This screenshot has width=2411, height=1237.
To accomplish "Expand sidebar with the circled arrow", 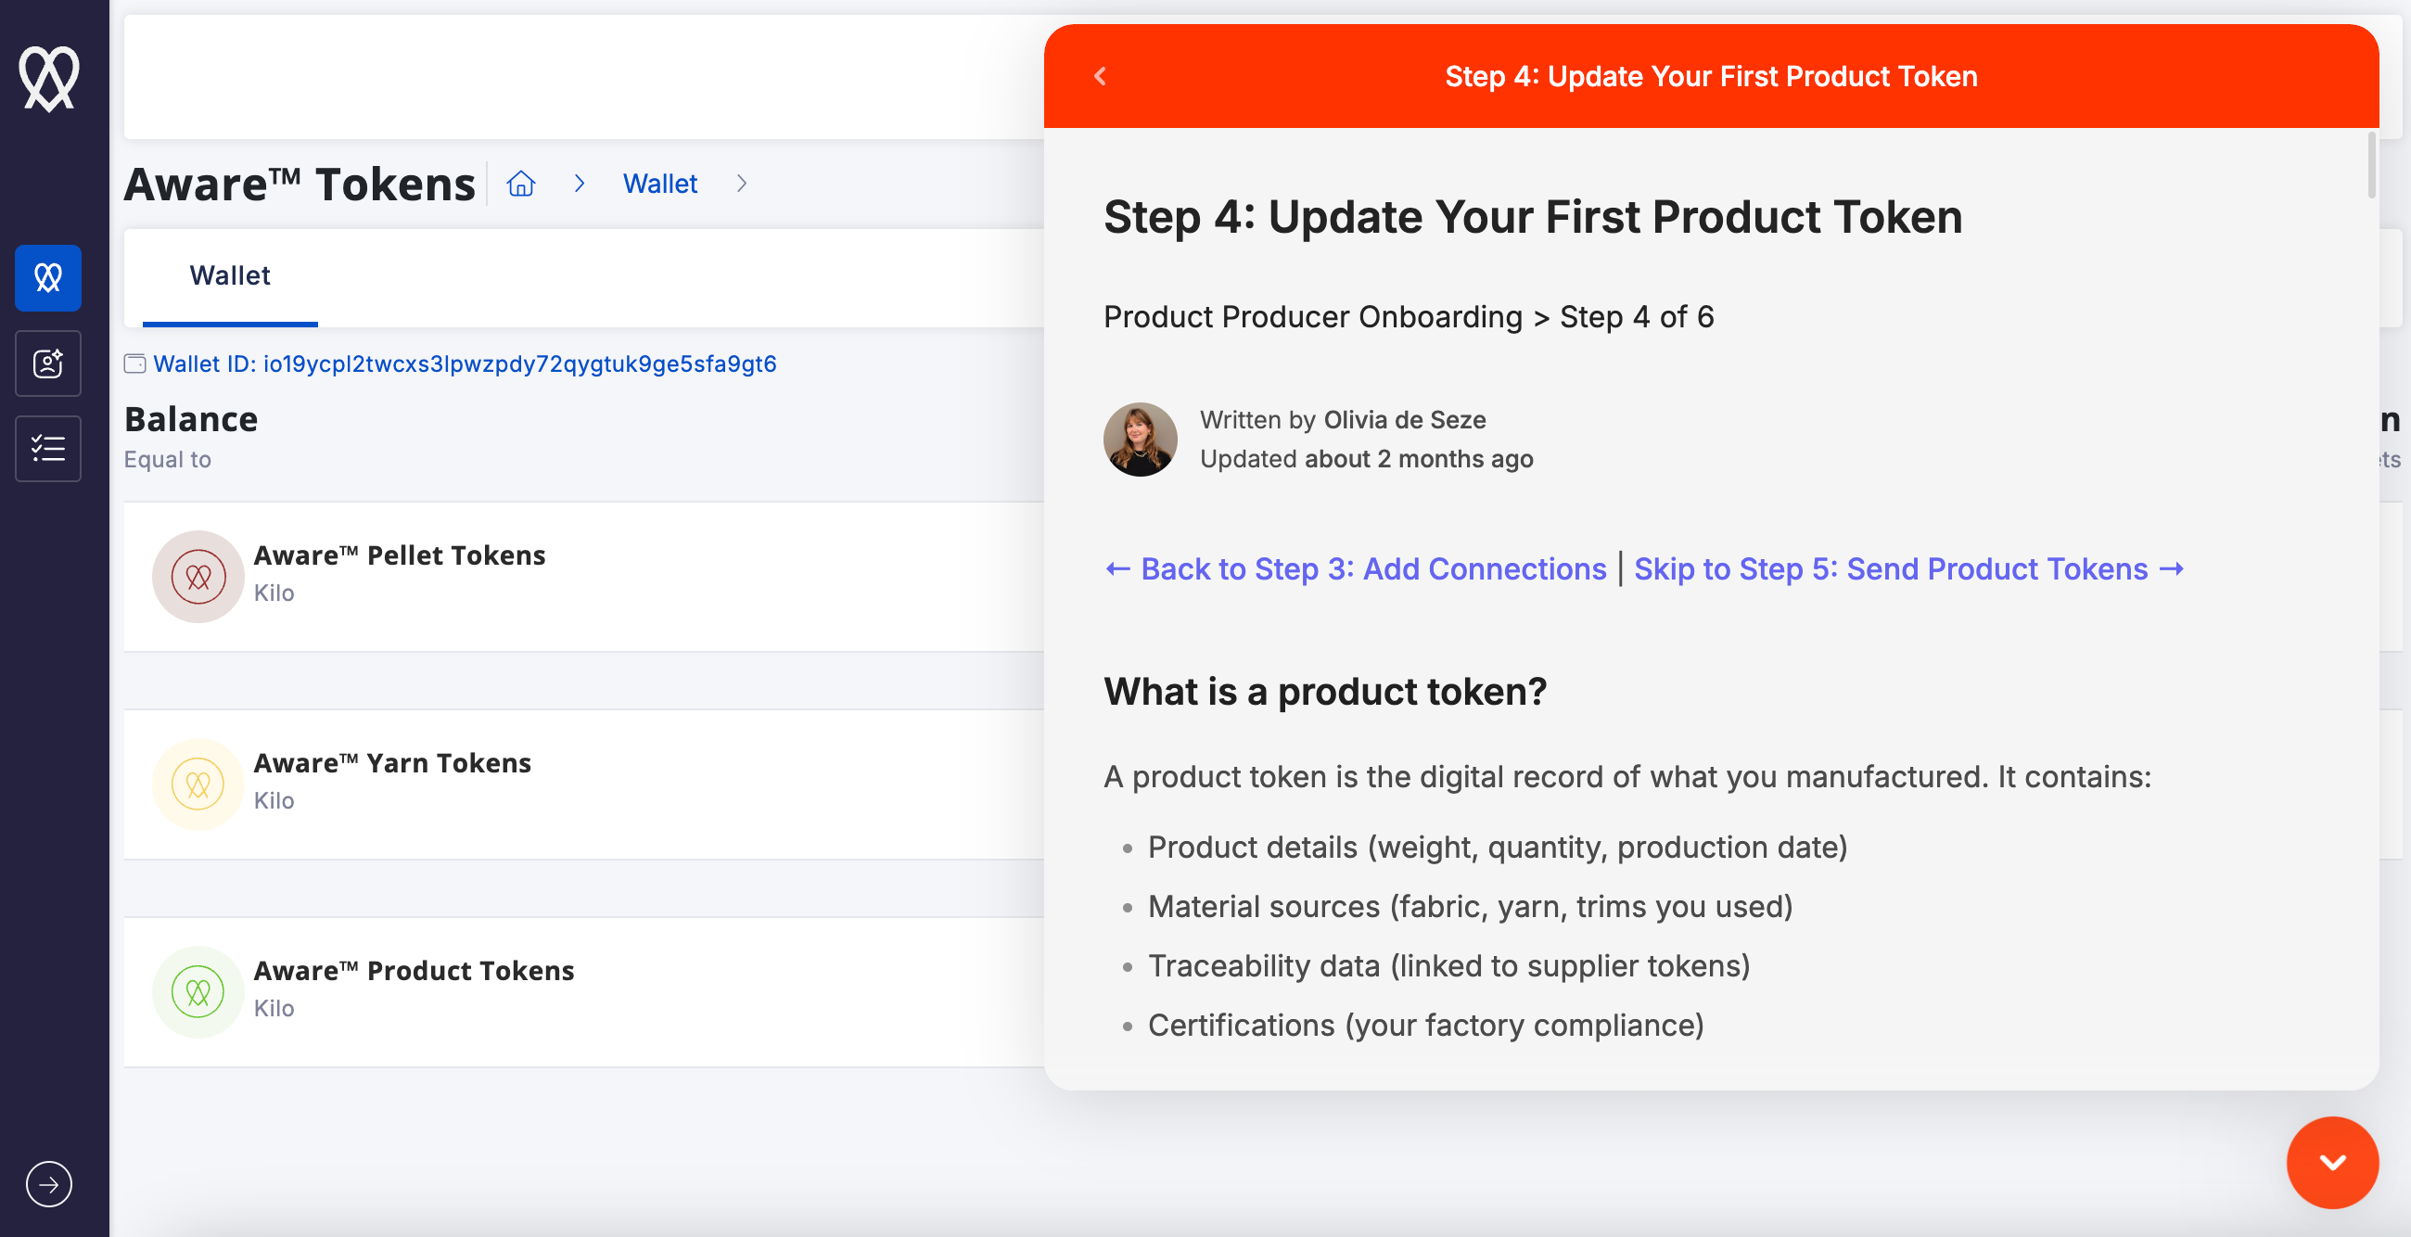I will pos(48,1183).
